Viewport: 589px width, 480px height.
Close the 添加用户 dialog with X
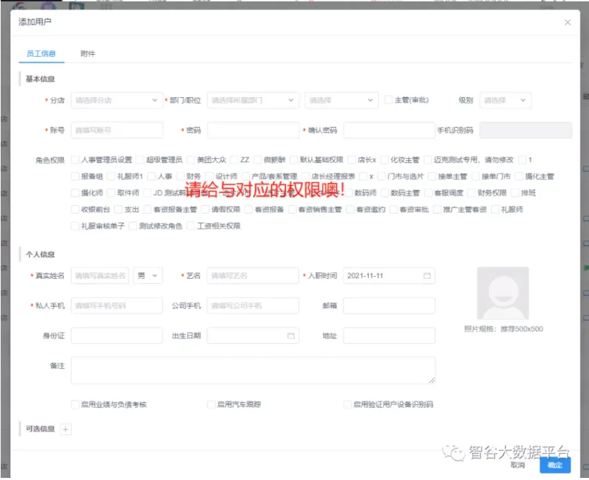[567, 22]
